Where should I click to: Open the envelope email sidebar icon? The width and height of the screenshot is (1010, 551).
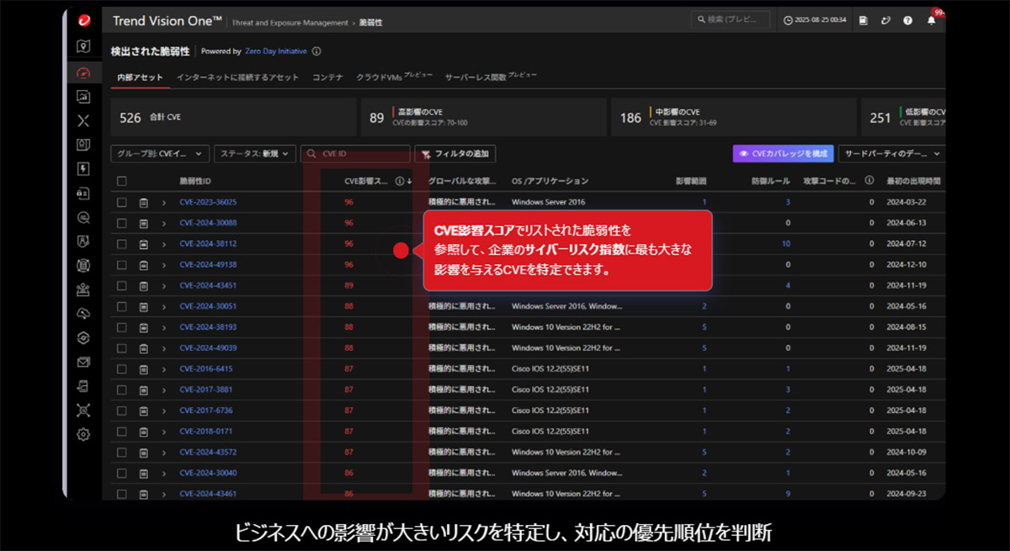tap(83, 362)
